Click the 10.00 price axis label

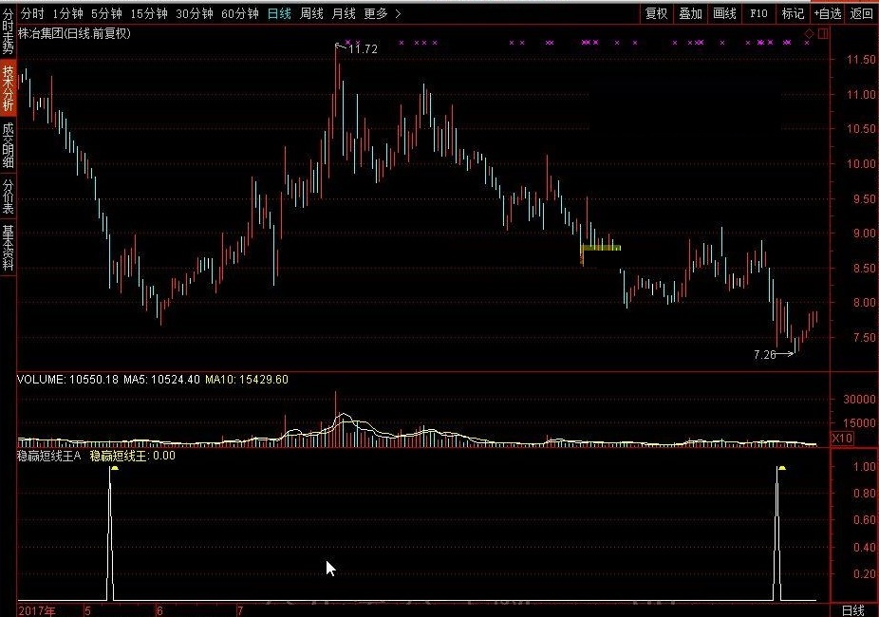(x=861, y=163)
